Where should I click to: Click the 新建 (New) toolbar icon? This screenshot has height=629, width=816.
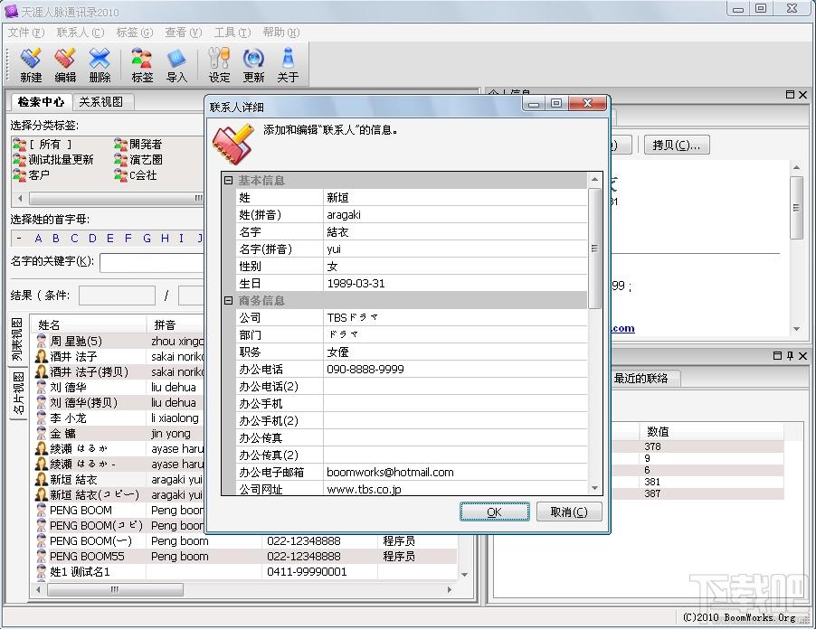coord(31,64)
